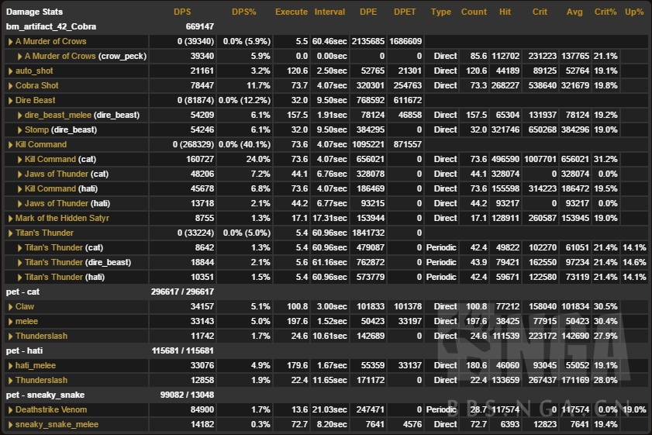Expand the dire_beast_melee row triangle
Screen dimensions: 652x435
19,116
